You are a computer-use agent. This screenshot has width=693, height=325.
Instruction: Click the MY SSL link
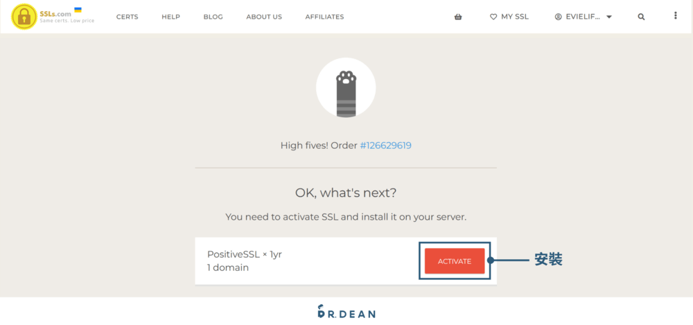click(515, 17)
